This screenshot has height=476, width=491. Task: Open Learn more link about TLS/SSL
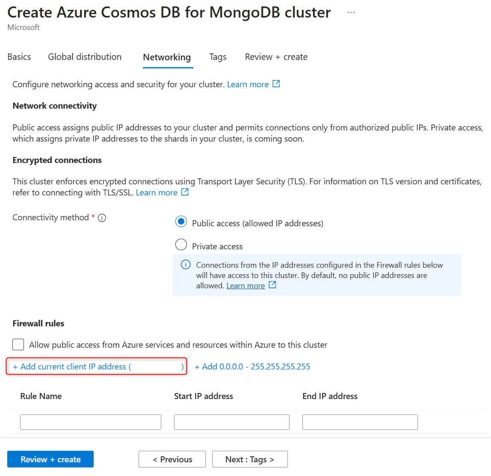(157, 192)
